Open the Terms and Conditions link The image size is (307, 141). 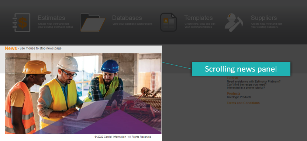[243, 103]
